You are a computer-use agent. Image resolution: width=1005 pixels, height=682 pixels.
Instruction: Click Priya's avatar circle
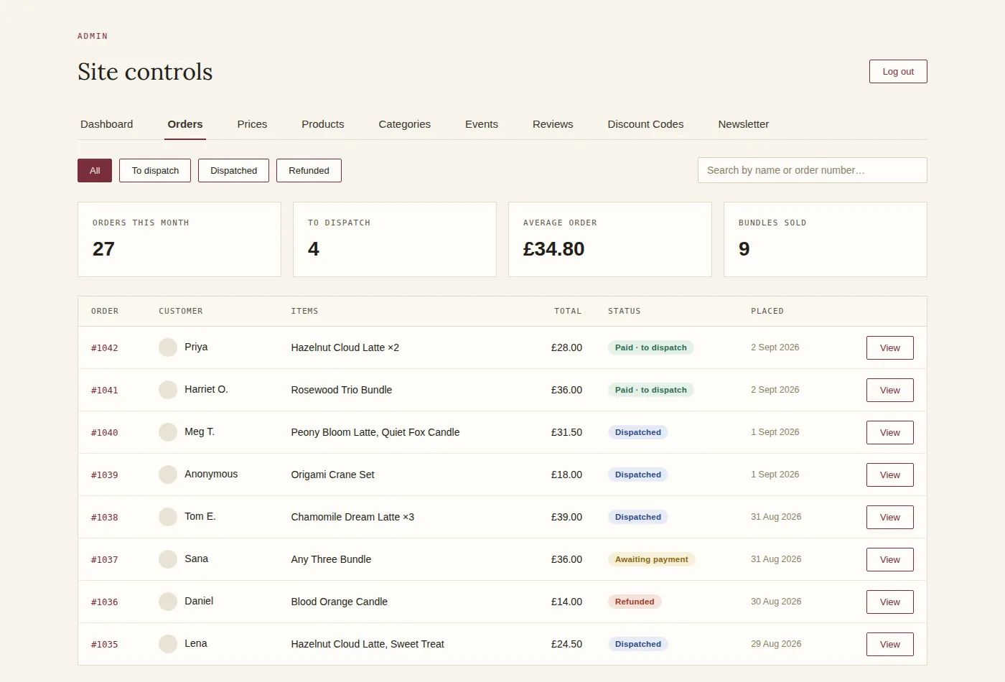pos(168,347)
